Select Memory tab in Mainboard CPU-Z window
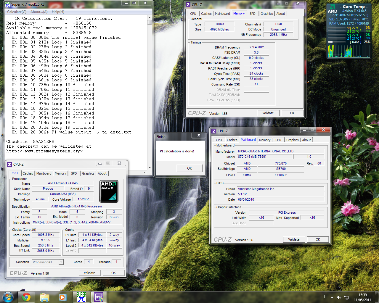 coord(265,140)
